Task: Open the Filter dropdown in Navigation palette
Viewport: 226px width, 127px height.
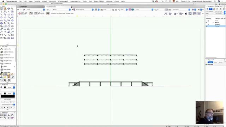Action: (x=220, y=13)
